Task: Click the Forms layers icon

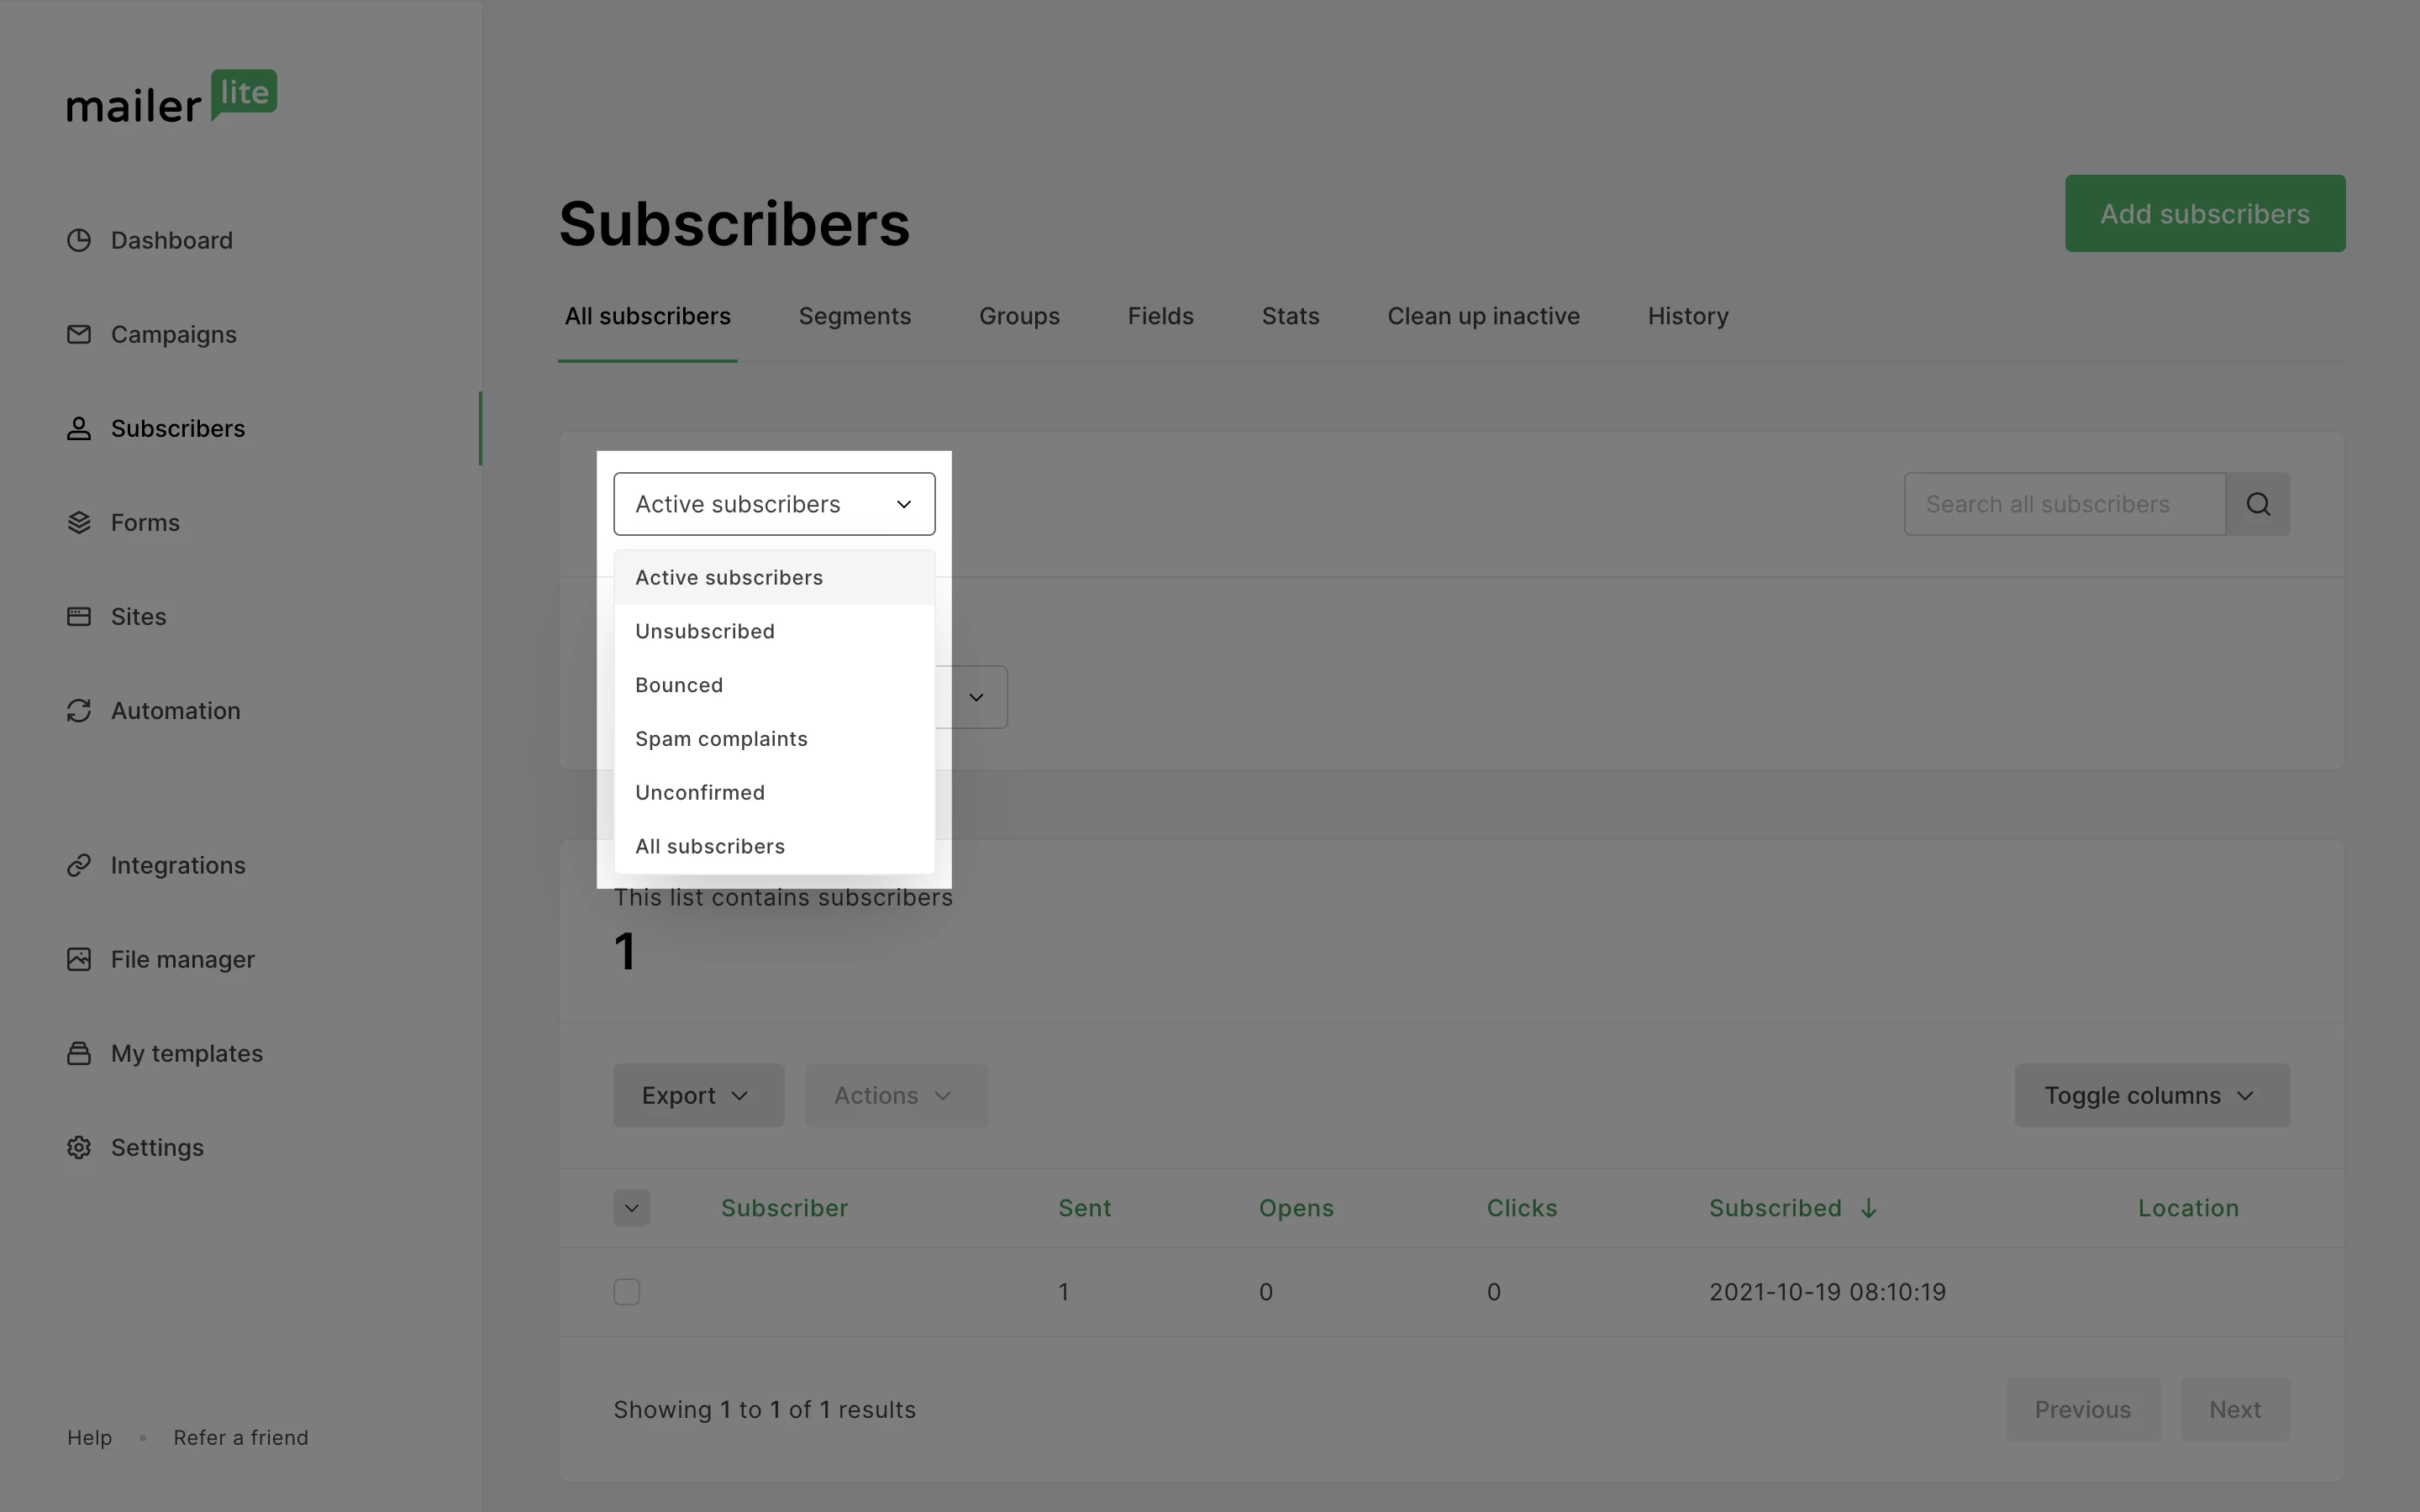Action: point(79,522)
